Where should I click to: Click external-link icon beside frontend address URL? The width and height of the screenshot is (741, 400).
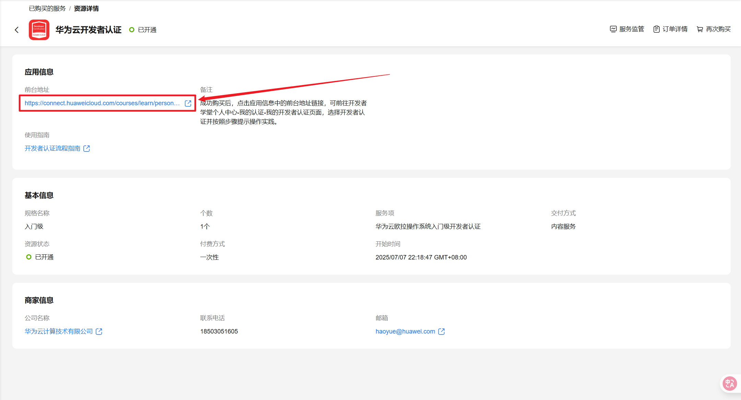click(x=188, y=103)
